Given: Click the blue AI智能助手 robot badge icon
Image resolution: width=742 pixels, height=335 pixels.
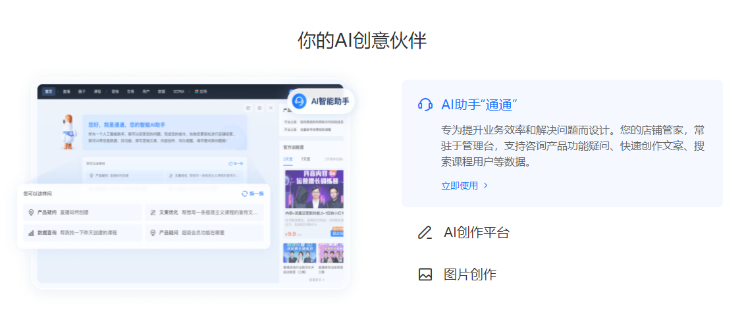Looking at the screenshot, I should 300,101.
